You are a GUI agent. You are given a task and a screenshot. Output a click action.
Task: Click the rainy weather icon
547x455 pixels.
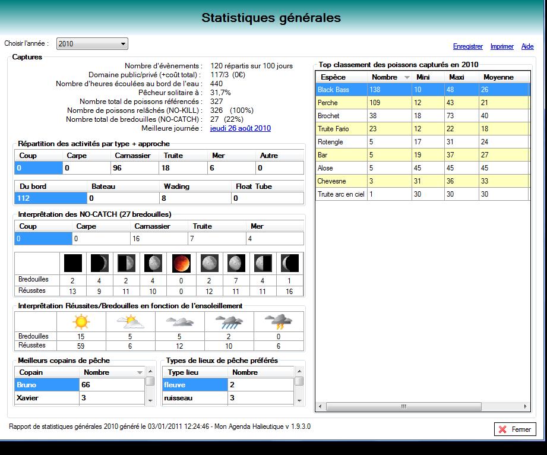tap(229, 322)
